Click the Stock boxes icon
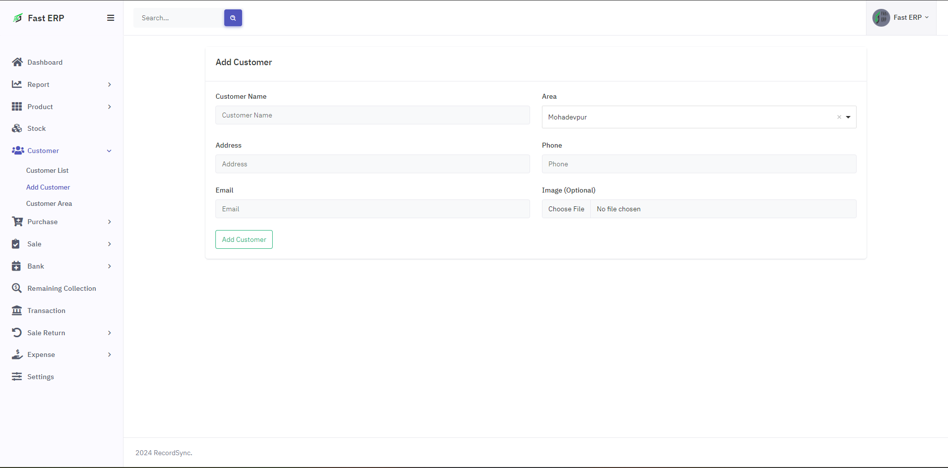Screen dimensions: 948x468 (x=17, y=128)
